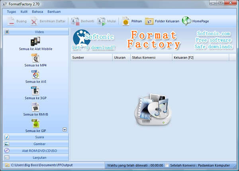Image resolution: width=239 pixels, height=171 pixels.
Task: Click the Format Factory center logo
Action: tap(153, 110)
